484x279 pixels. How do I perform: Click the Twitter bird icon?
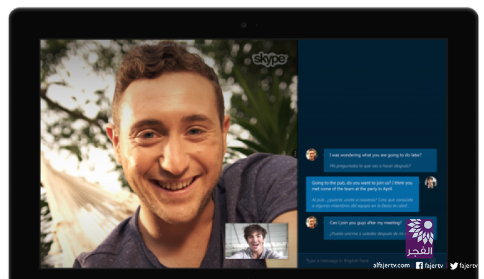pos(454,265)
